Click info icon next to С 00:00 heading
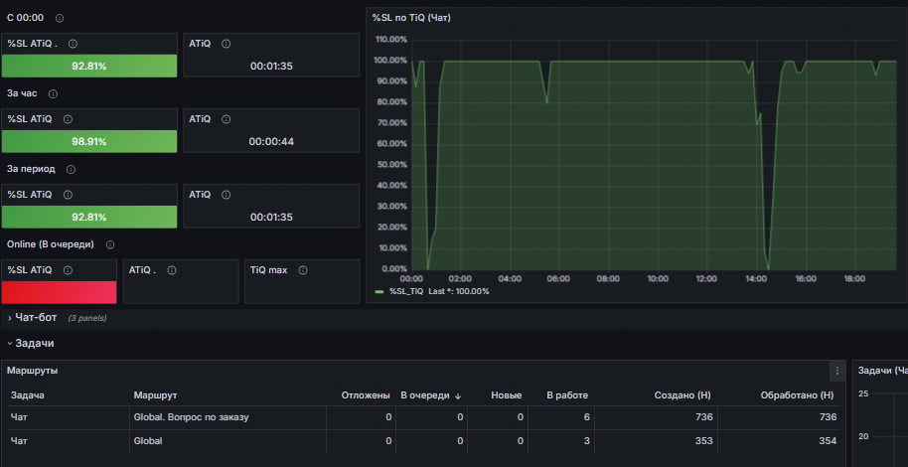 tap(59, 18)
